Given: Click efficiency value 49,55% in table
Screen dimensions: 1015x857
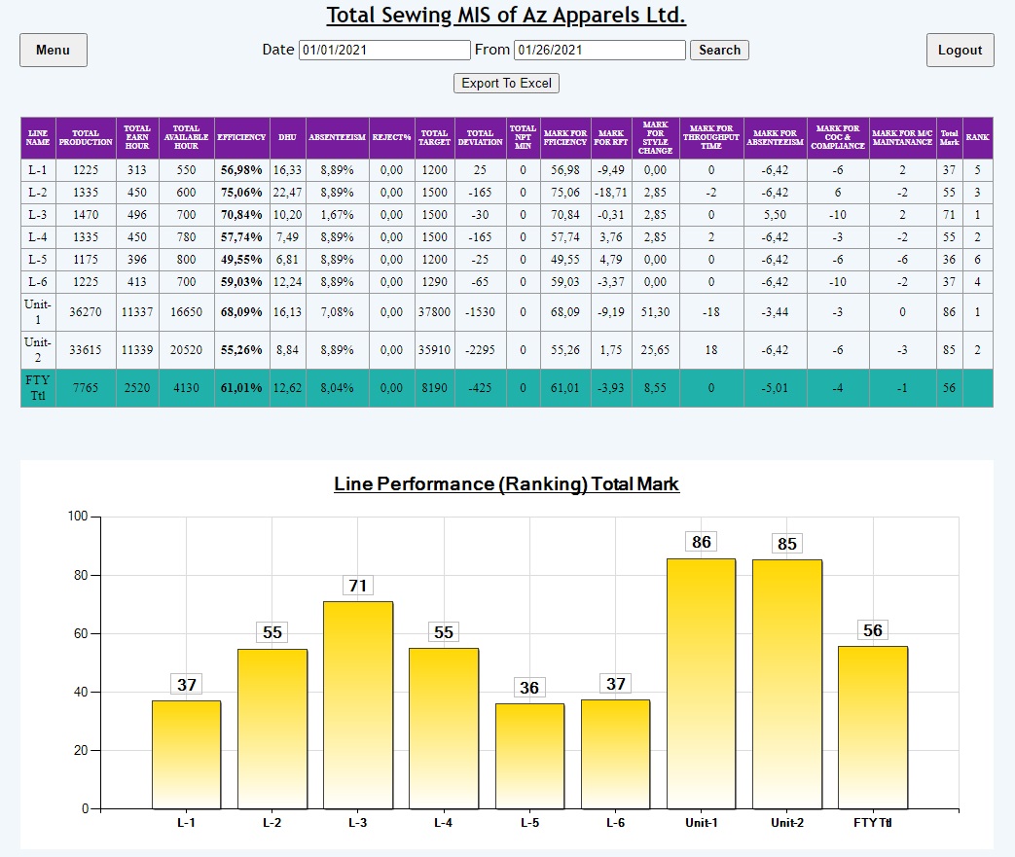Looking at the screenshot, I should [241, 260].
